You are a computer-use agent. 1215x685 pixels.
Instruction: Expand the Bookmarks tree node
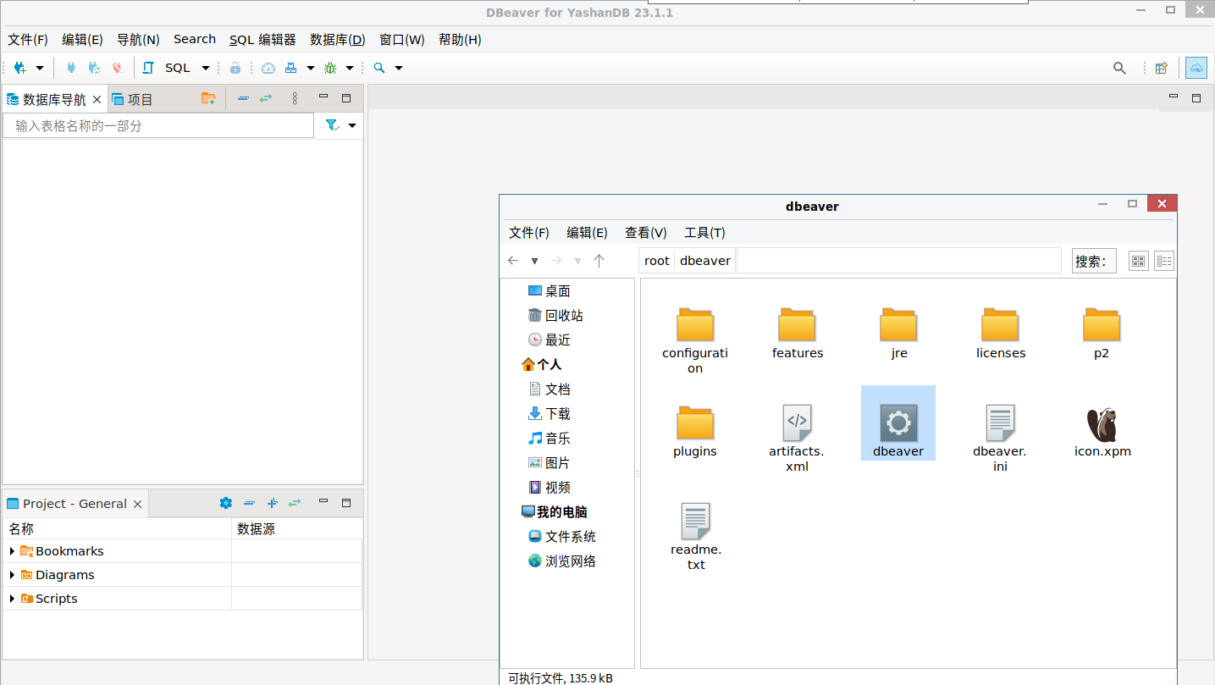(12, 551)
